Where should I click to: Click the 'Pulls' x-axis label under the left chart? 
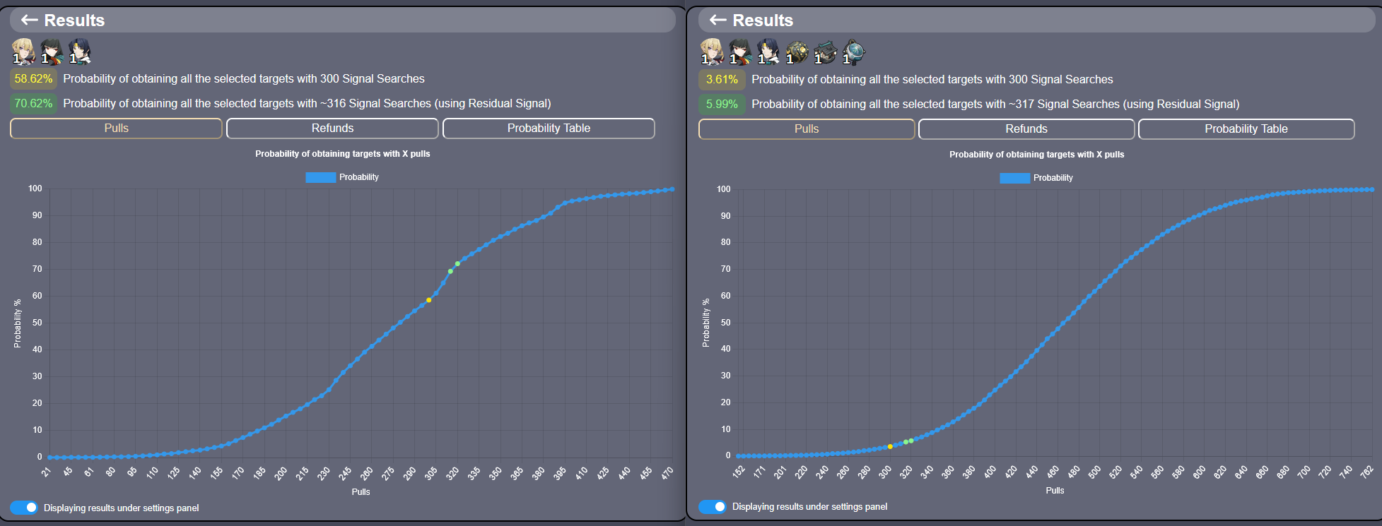(x=361, y=492)
